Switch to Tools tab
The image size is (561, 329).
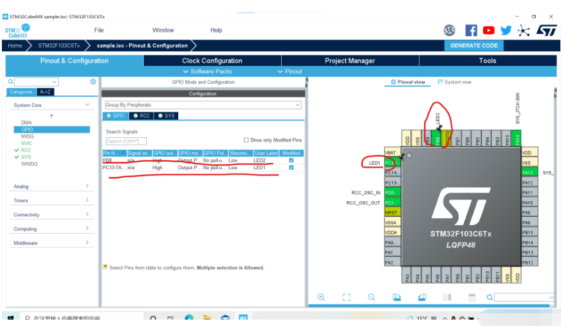pyautogui.click(x=488, y=61)
